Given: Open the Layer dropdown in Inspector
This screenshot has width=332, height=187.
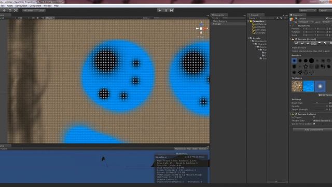Looking at the screenshot, I should (327, 22).
